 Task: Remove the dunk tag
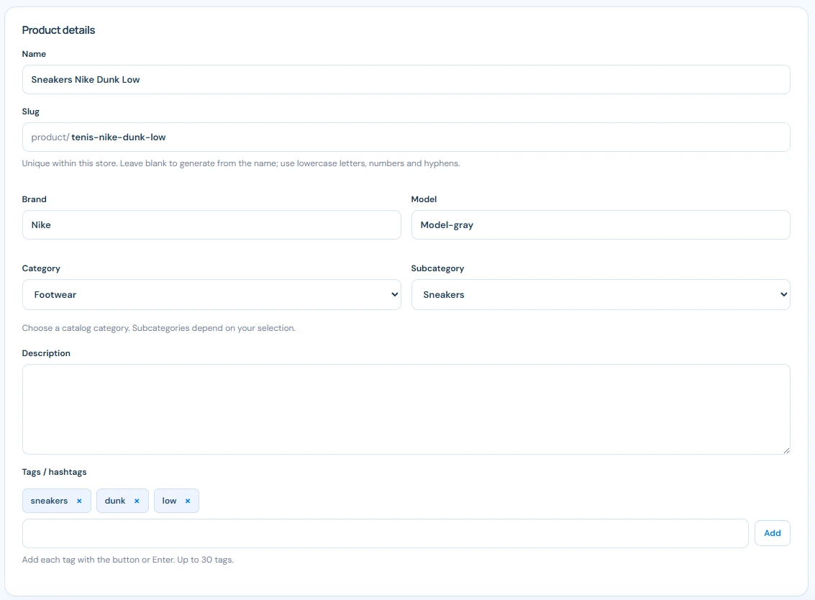[x=137, y=501]
